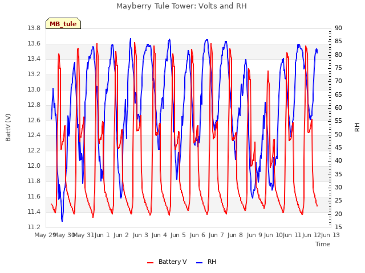Click the Jun 8 date label
The height and width of the screenshot is (273, 365).
(235, 235)
